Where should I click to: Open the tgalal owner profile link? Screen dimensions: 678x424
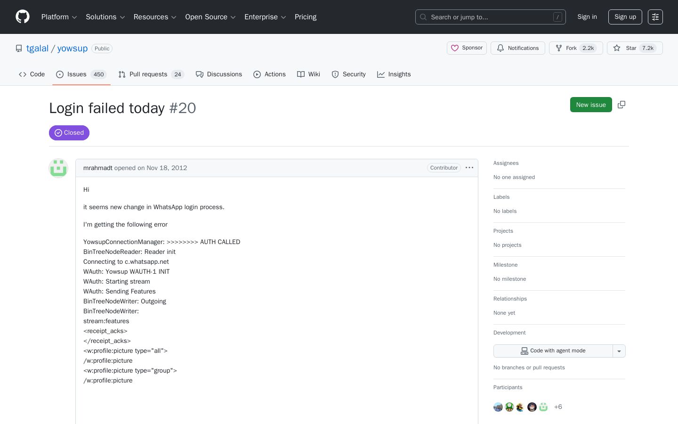pyautogui.click(x=38, y=49)
